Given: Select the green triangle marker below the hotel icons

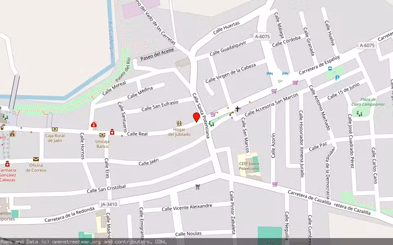Looking at the screenshot, I should 280,81.
